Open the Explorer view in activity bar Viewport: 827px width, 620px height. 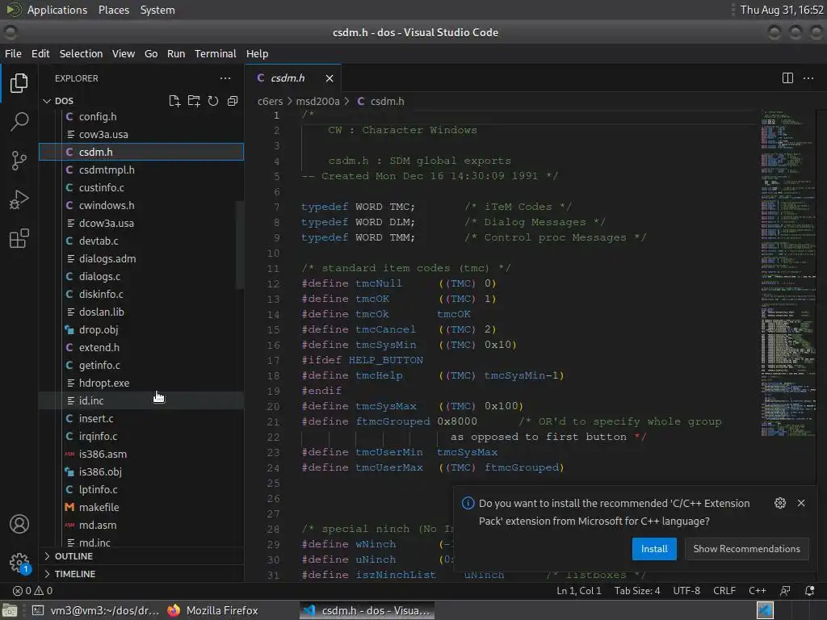point(19,83)
